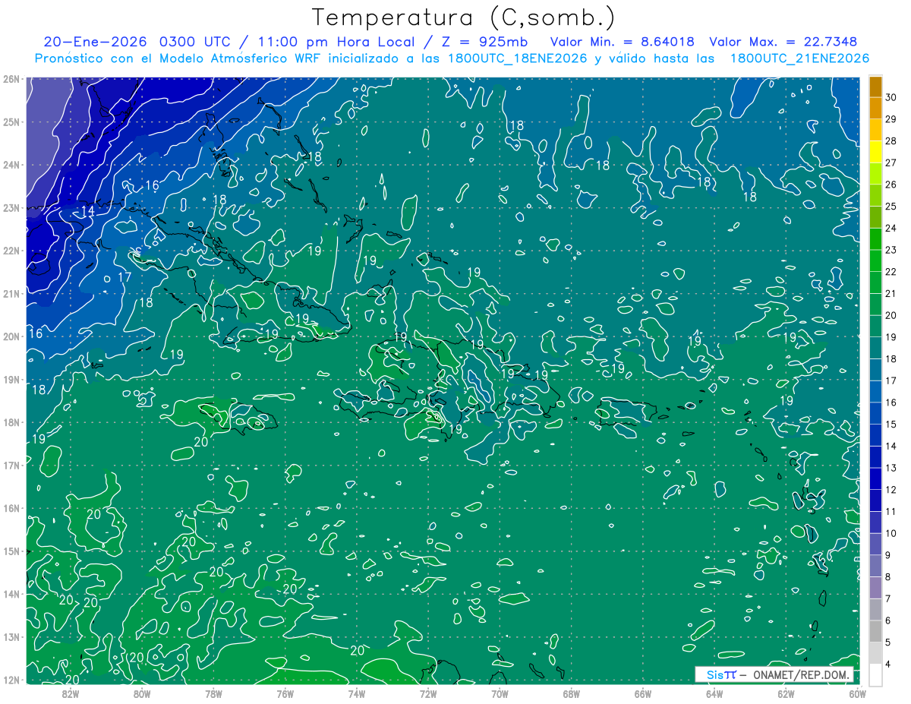911x704 pixels.
Task: Select the top orange-brown legend swatch above 30
Action: (875, 87)
